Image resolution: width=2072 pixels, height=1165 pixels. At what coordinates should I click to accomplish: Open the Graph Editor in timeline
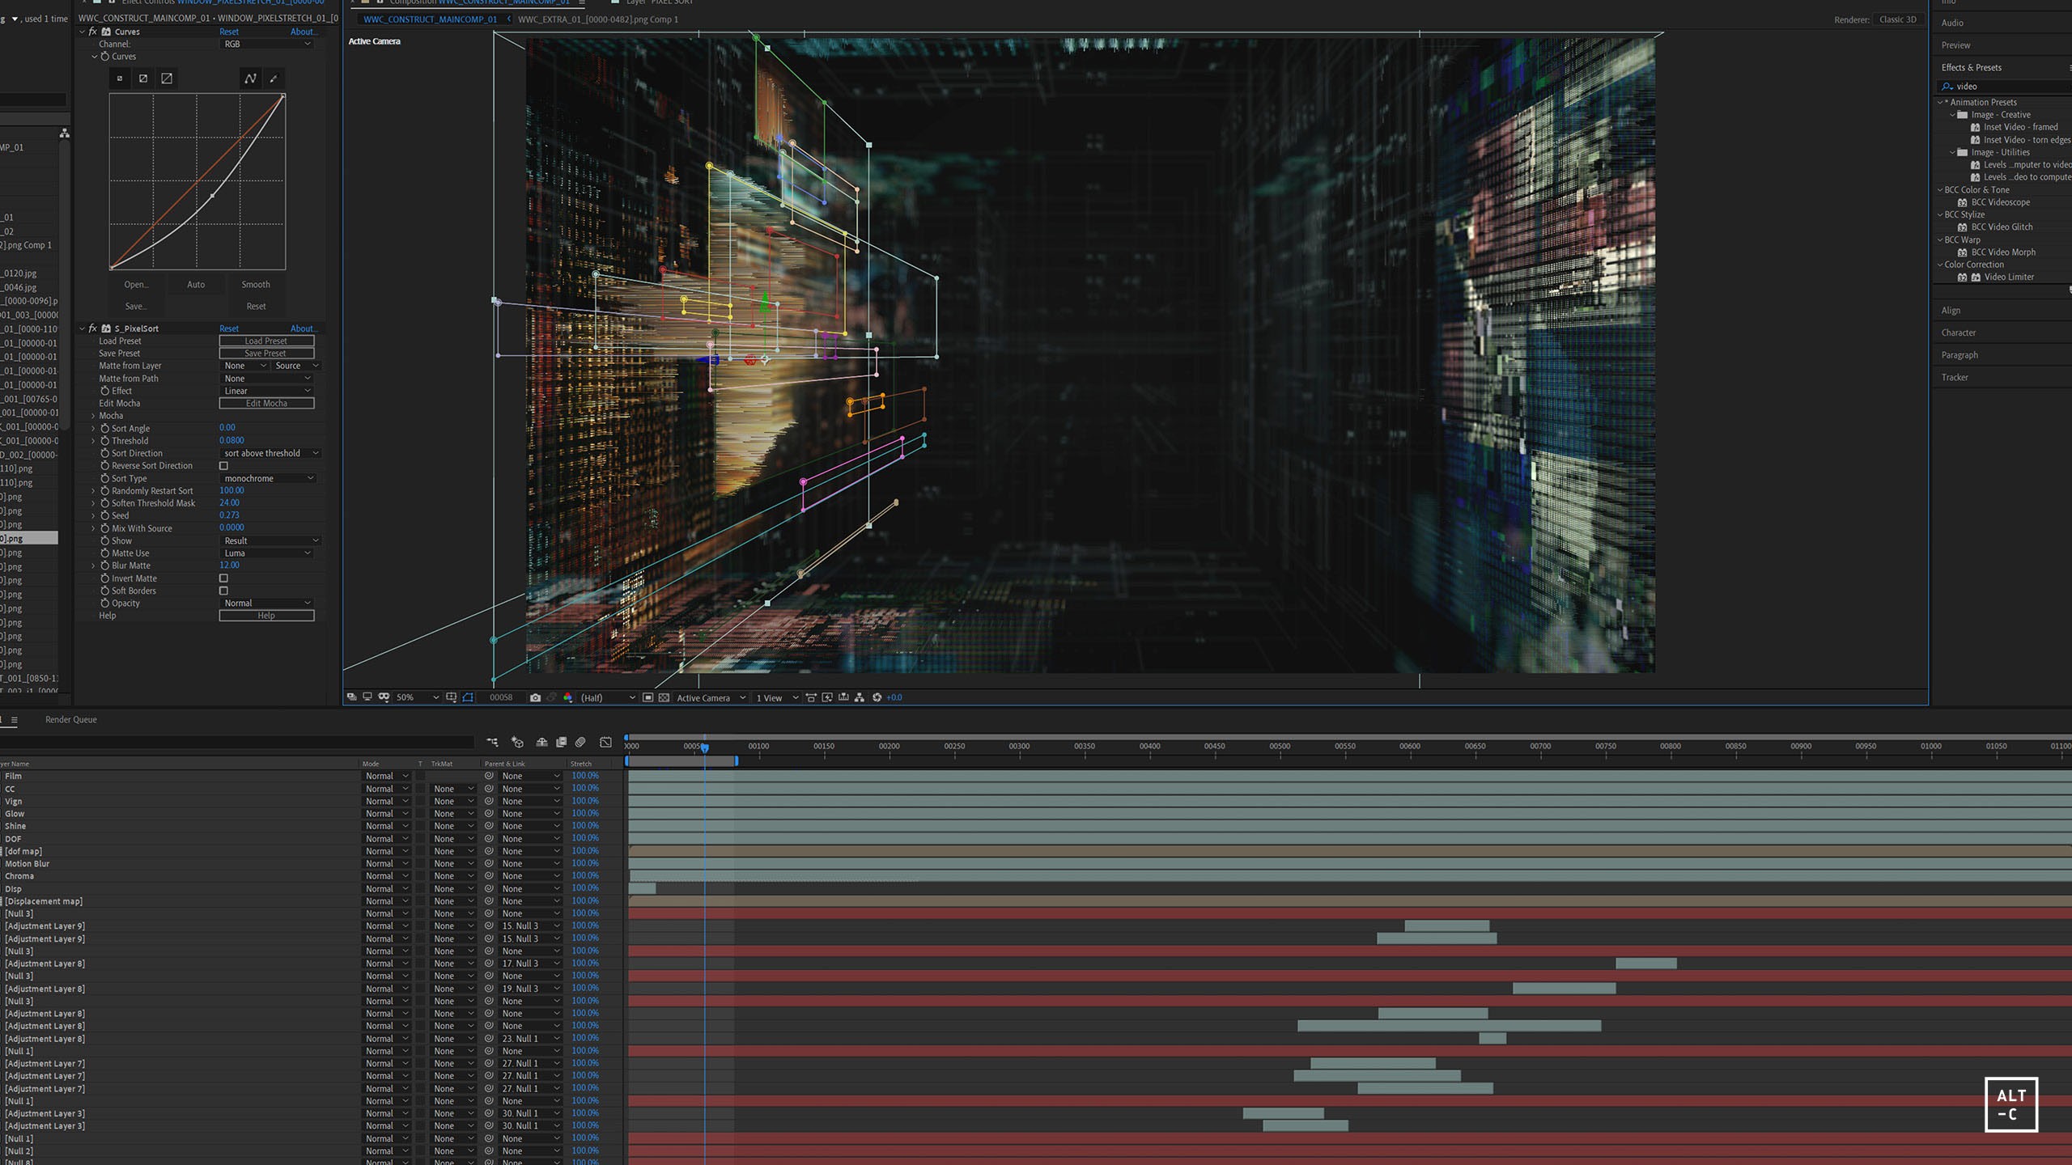pyautogui.click(x=605, y=742)
